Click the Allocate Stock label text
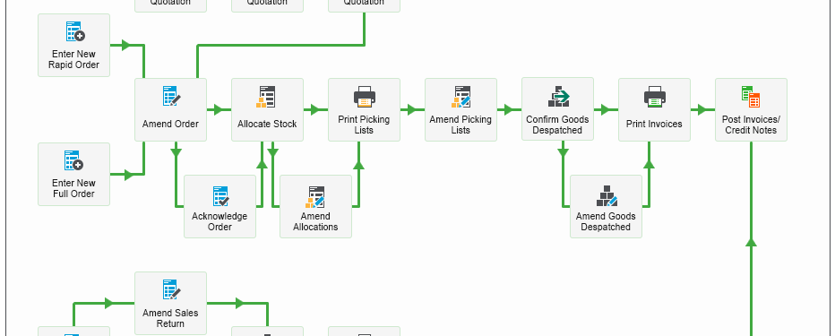The height and width of the screenshot is (336, 835). (x=267, y=124)
